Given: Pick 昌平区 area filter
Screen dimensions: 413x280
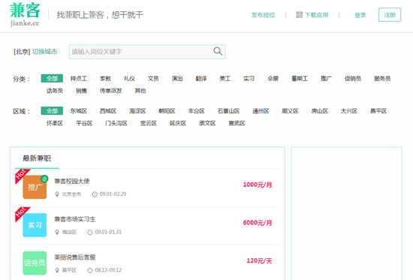Looking at the screenshot, I should (378, 111).
